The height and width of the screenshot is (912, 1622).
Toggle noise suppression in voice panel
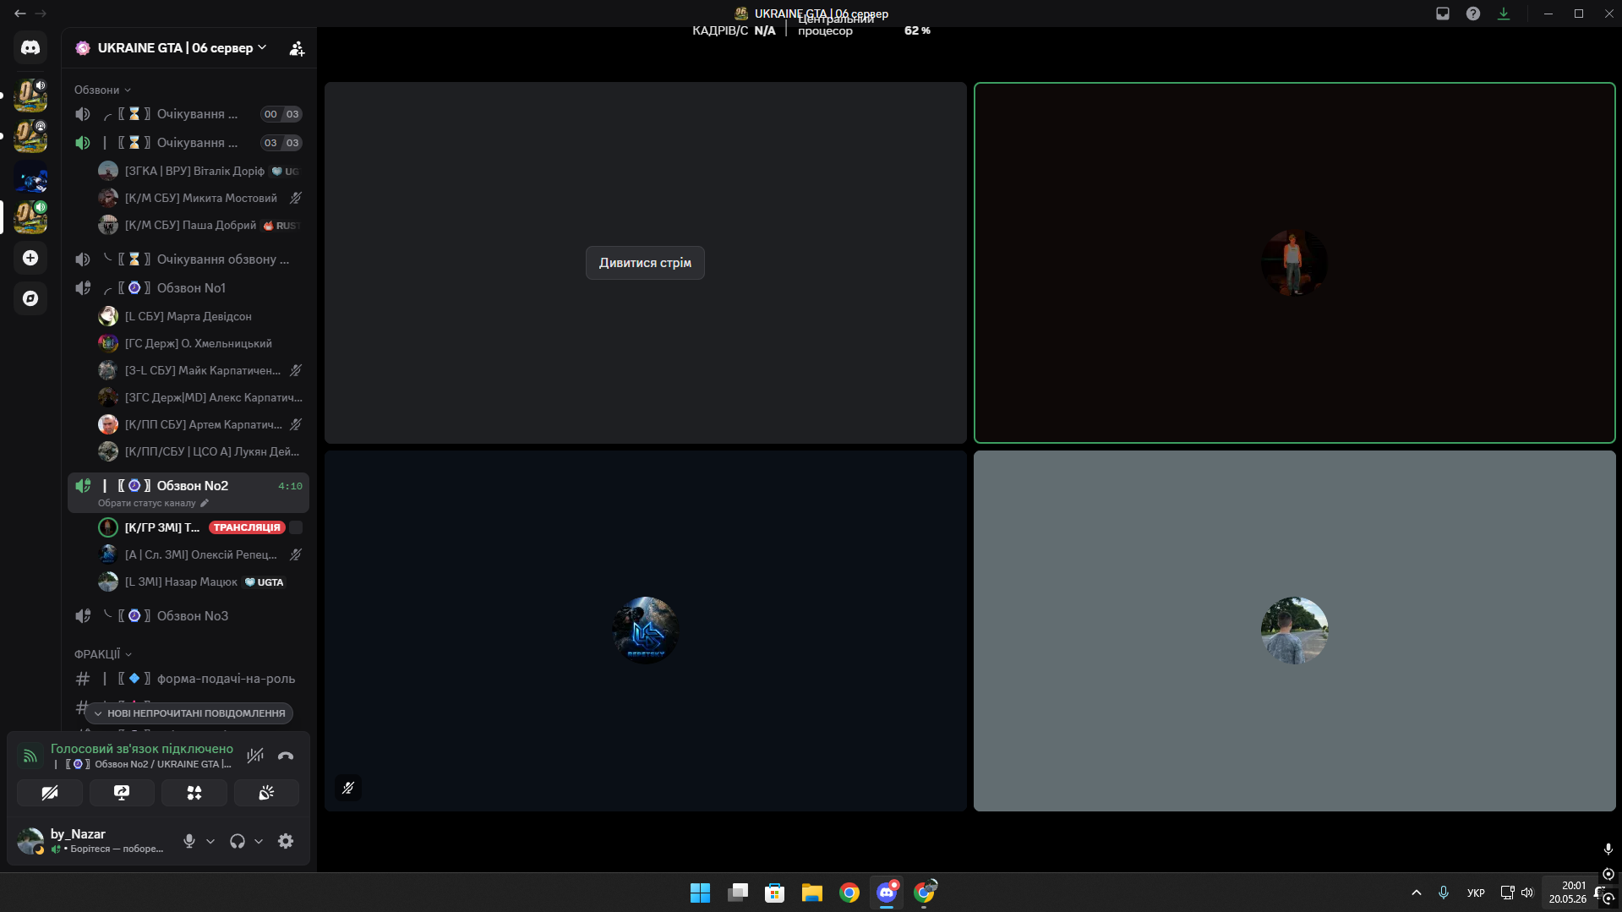pos(255,756)
